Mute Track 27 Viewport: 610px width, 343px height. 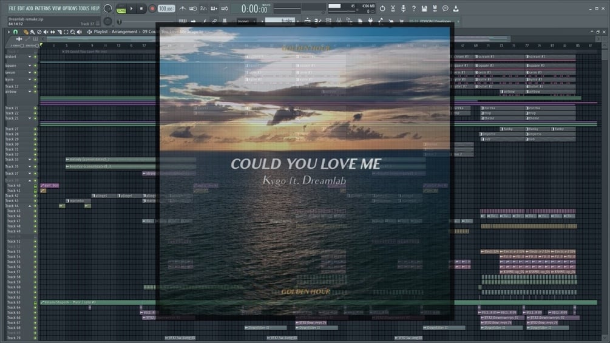[x=35, y=129]
